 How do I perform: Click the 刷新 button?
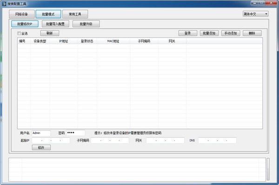point(50,33)
